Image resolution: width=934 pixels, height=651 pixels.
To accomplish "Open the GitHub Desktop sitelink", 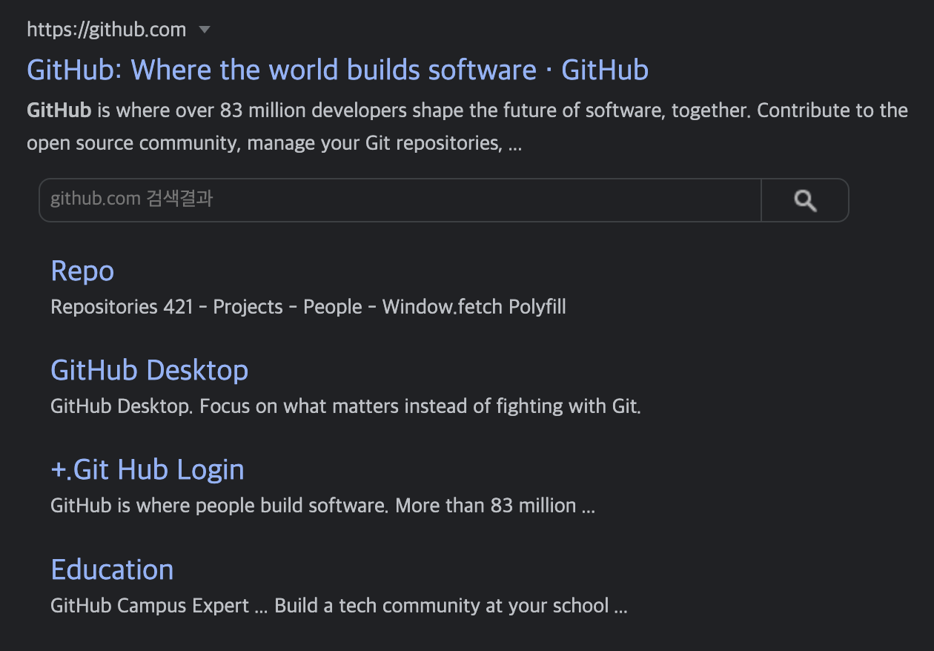I will (x=149, y=370).
